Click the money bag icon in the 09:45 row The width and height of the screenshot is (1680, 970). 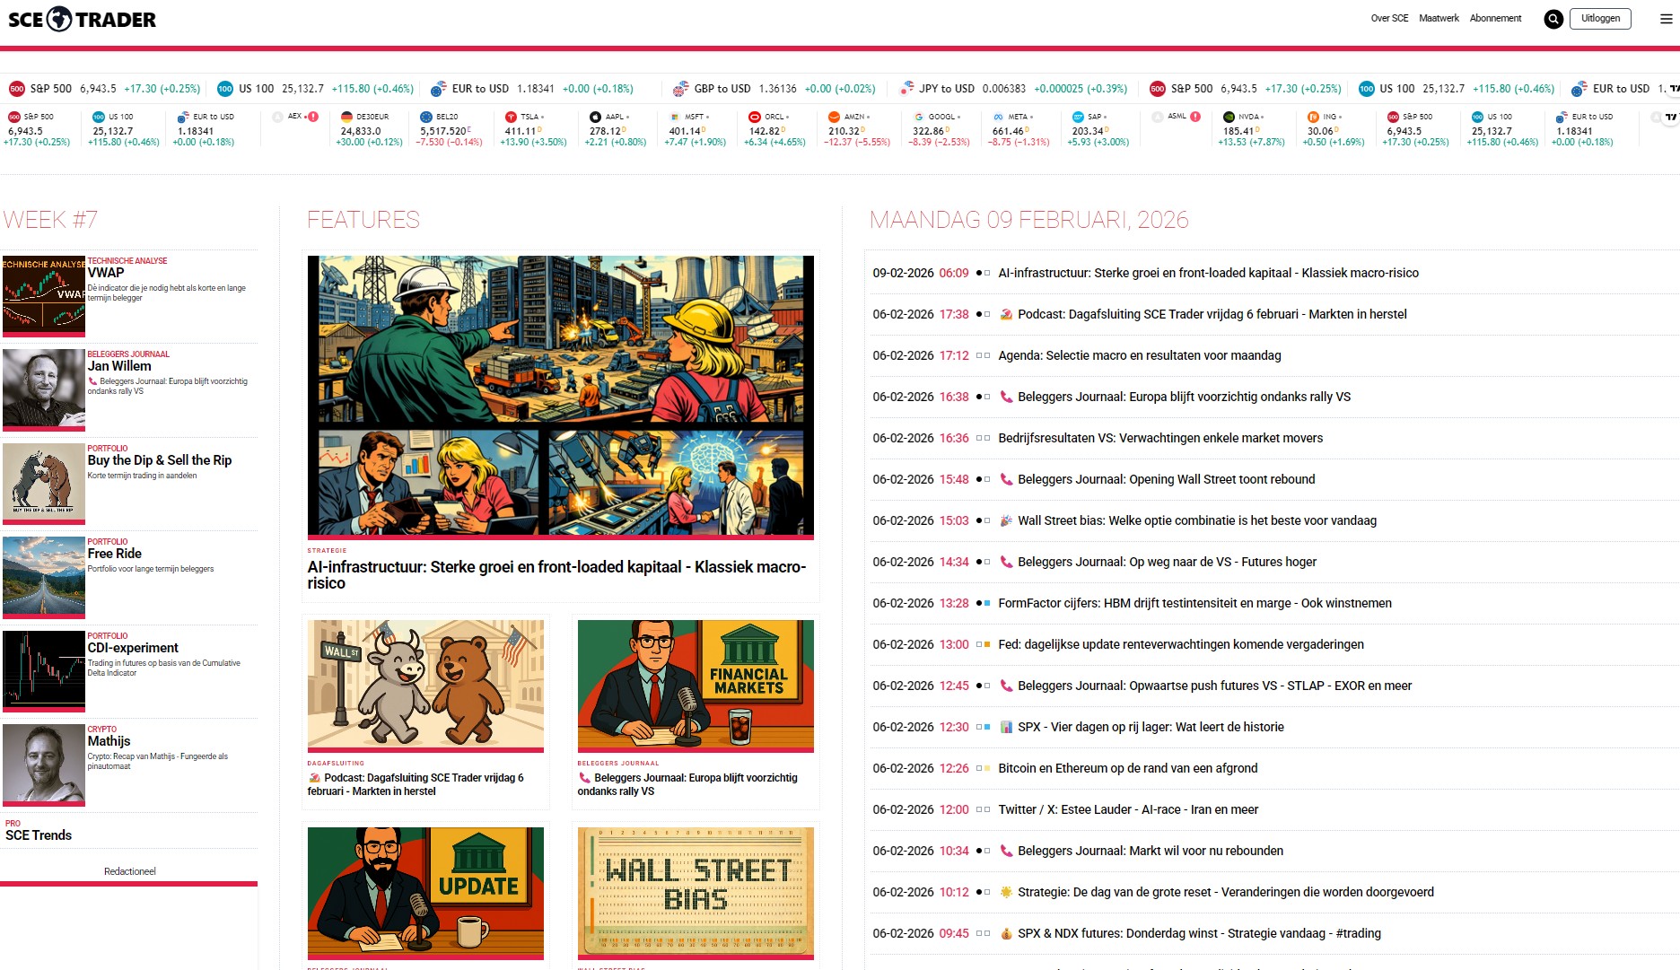pyautogui.click(x=1006, y=933)
